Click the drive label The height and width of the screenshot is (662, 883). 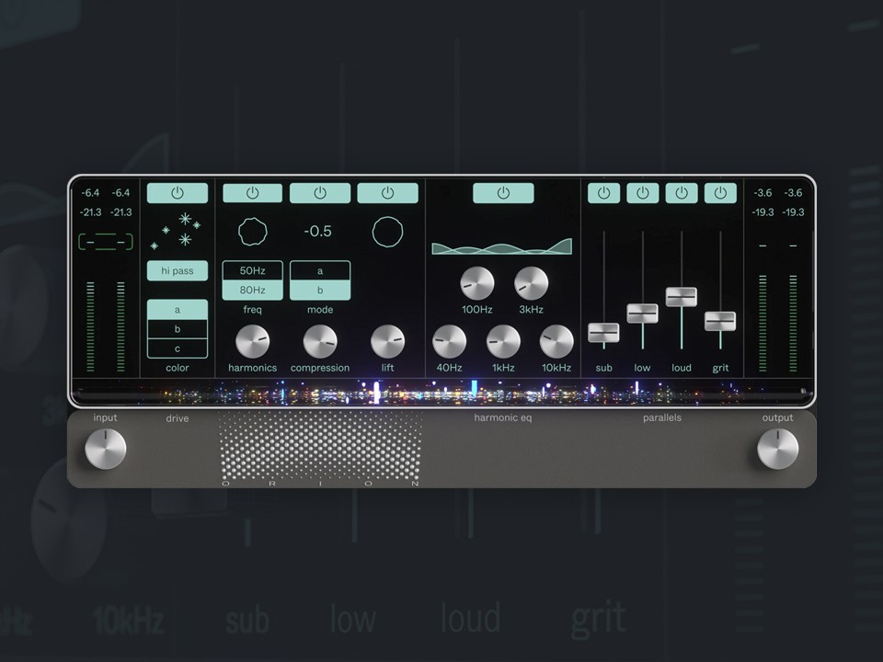click(x=178, y=418)
